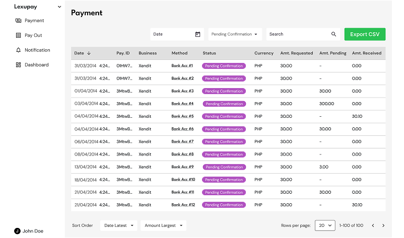Image resolution: width=404 pixels, height=238 pixels.
Task: Expand the Amount Largest sort dropdown
Action: (x=163, y=225)
